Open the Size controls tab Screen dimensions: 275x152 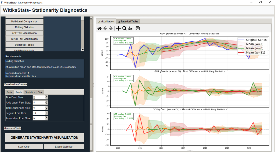coord(40,92)
